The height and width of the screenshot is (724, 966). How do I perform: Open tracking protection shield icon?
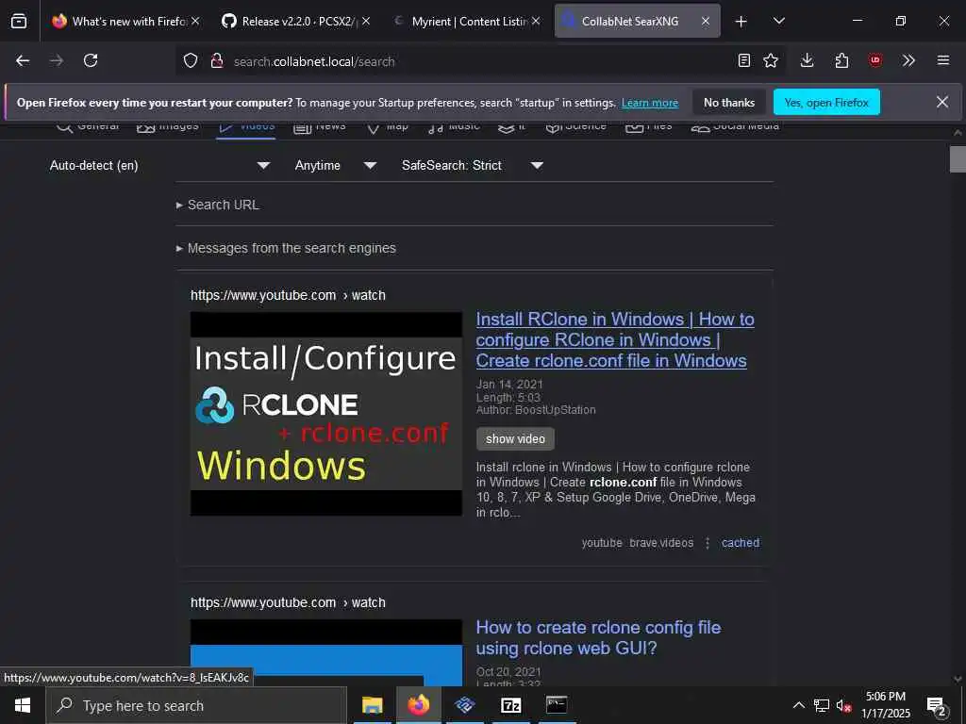coord(191,61)
